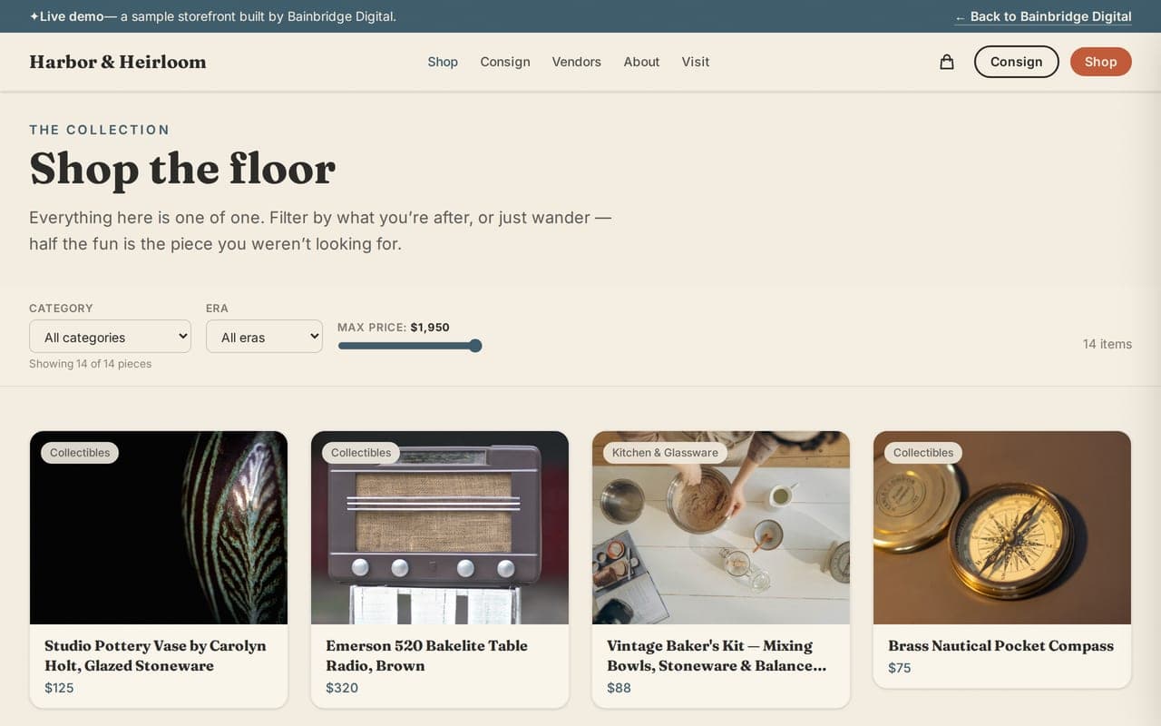Open the Shop navigation item
1161x726 pixels.
[443, 62]
